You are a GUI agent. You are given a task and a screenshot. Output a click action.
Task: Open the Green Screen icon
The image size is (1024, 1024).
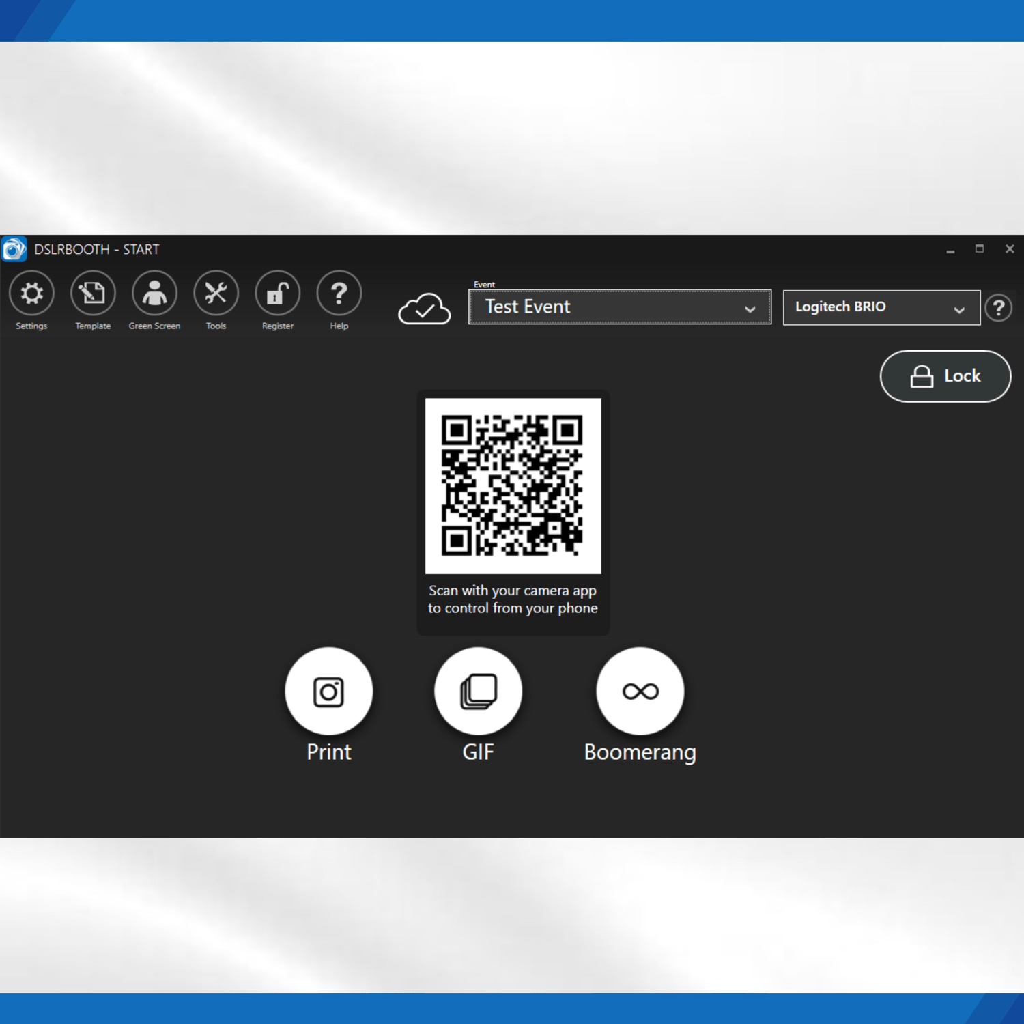point(154,294)
